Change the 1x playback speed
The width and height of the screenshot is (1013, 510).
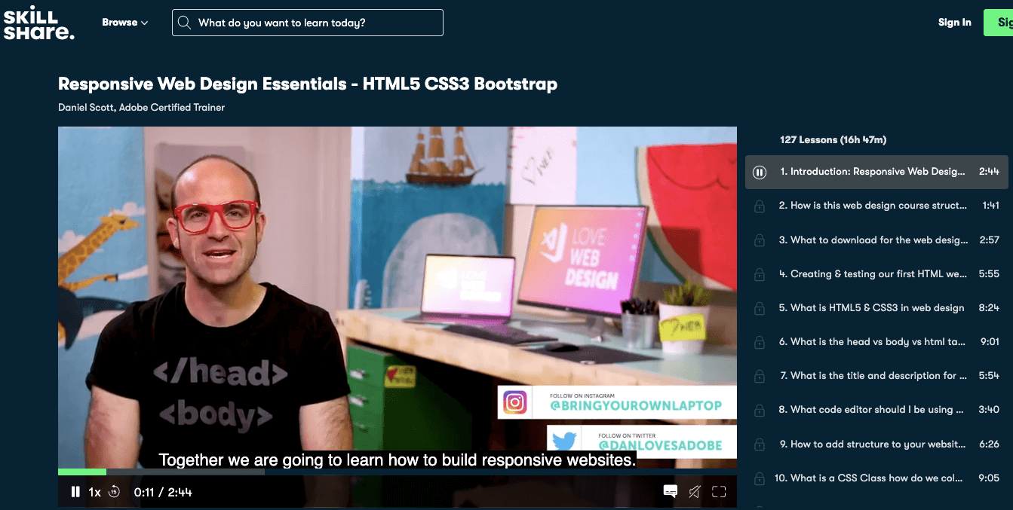[x=94, y=492]
